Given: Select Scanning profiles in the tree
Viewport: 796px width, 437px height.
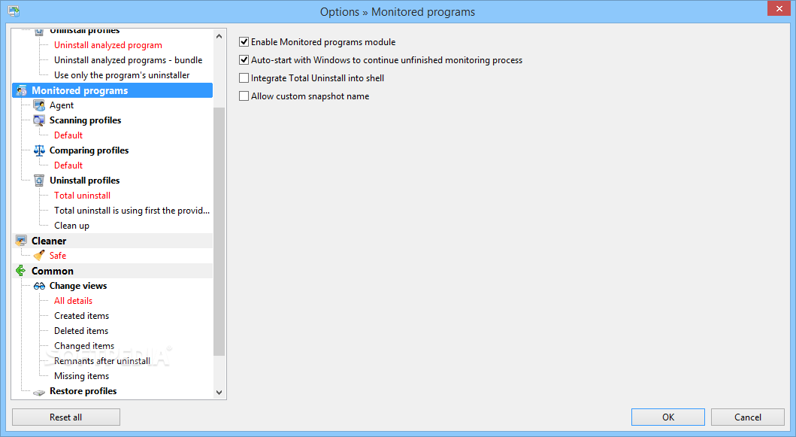Looking at the screenshot, I should [85, 120].
